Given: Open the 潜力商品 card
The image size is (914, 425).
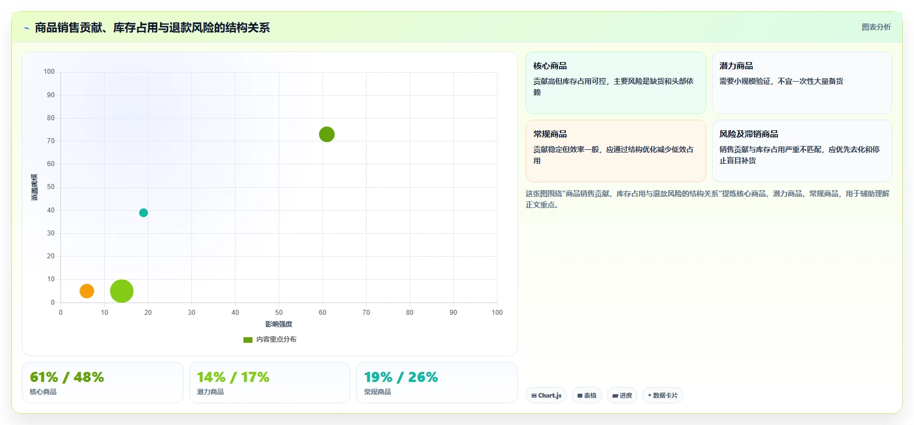Looking at the screenshot, I should (801, 83).
